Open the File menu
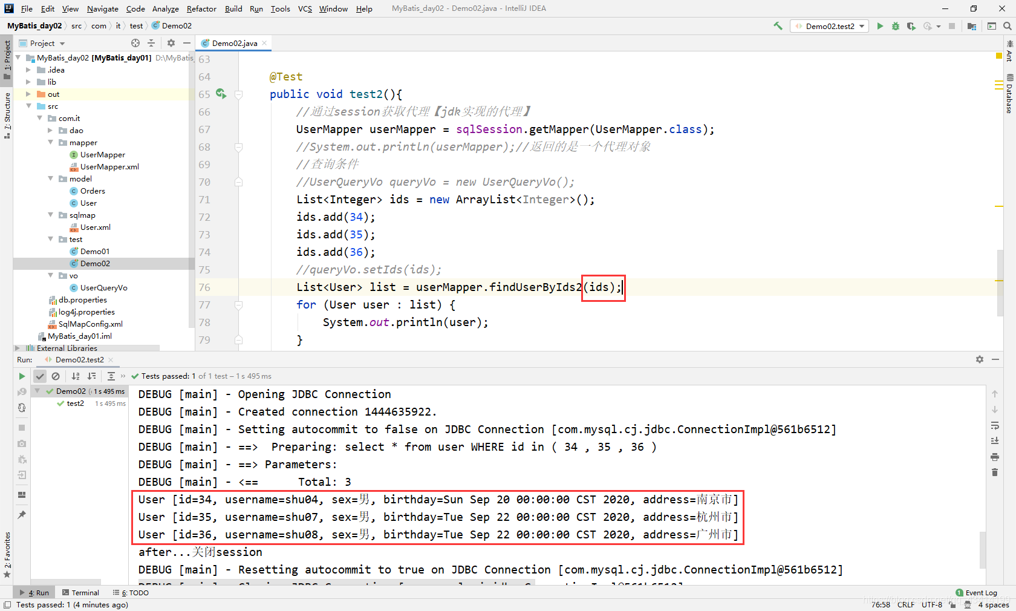Image resolution: width=1016 pixels, height=611 pixels. [27, 8]
